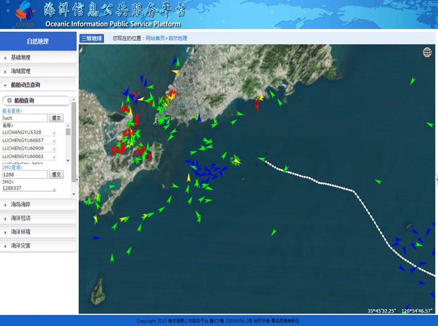Click the name results scrollbar down arrow

coord(68,161)
